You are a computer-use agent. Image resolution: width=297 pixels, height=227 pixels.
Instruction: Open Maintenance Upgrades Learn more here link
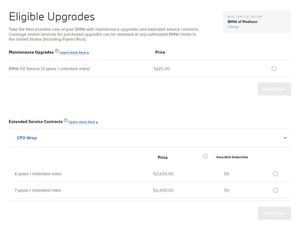click(x=74, y=53)
